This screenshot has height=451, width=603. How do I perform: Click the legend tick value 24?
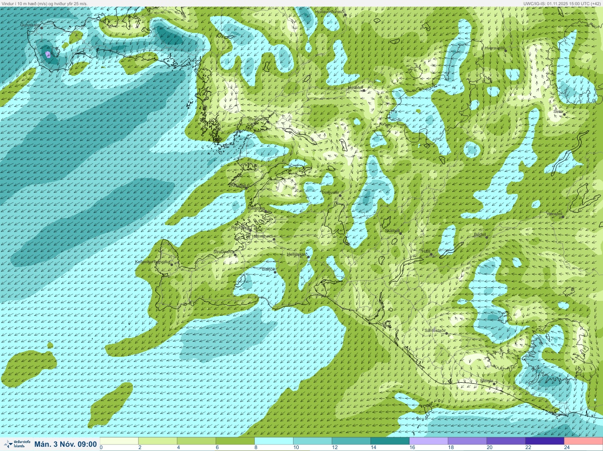pyautogui.click(x=567, y=448)
